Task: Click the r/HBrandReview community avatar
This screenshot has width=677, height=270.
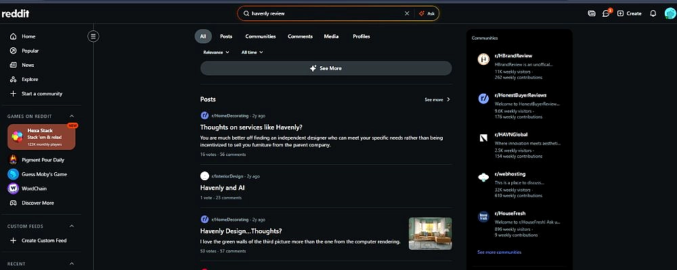Action: tap(483, 59)
